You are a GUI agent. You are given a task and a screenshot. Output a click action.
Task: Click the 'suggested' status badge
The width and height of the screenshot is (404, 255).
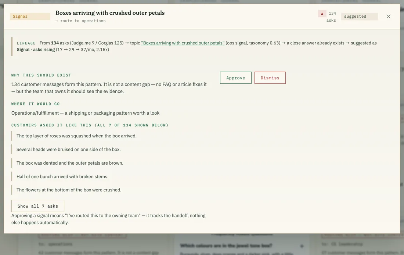click(x=360, y=17)
